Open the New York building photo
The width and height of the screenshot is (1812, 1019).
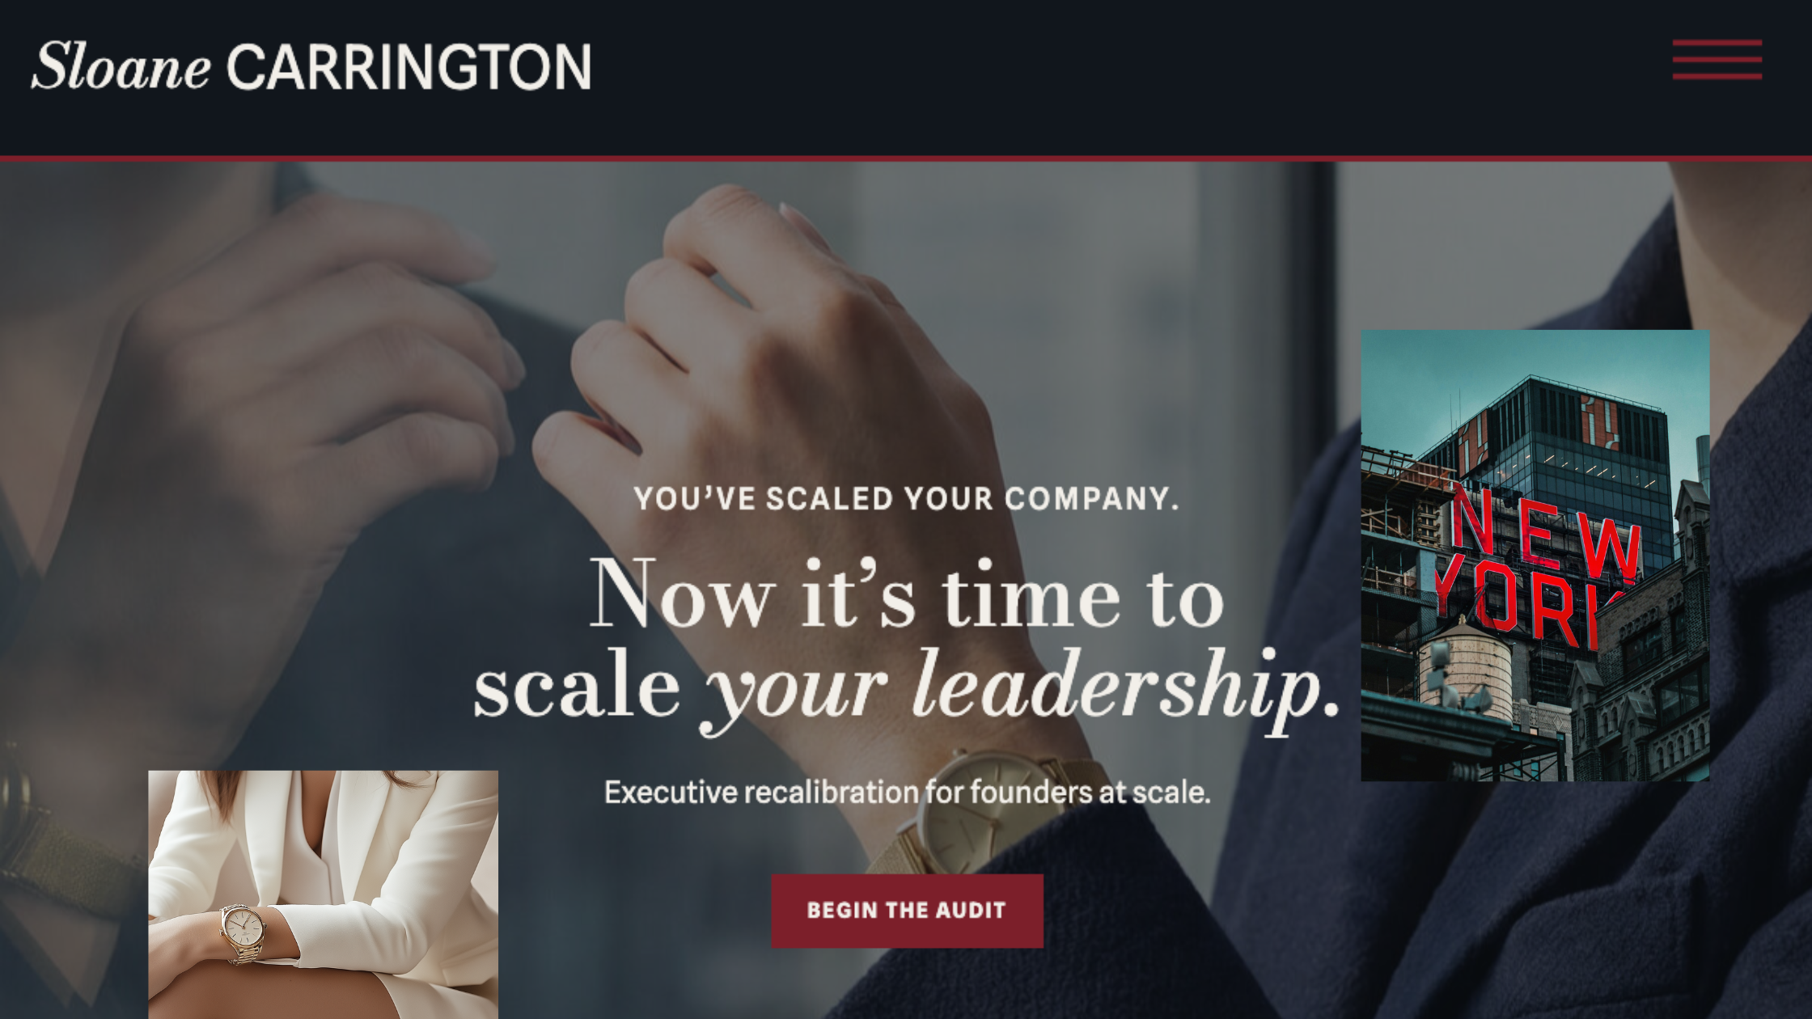click(x=1535, y=555)
